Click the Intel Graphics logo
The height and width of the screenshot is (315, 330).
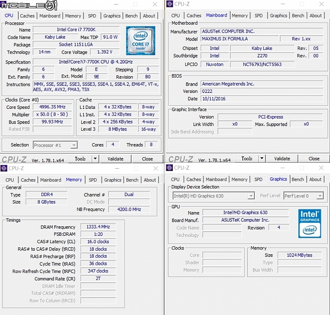pos(309,224)
